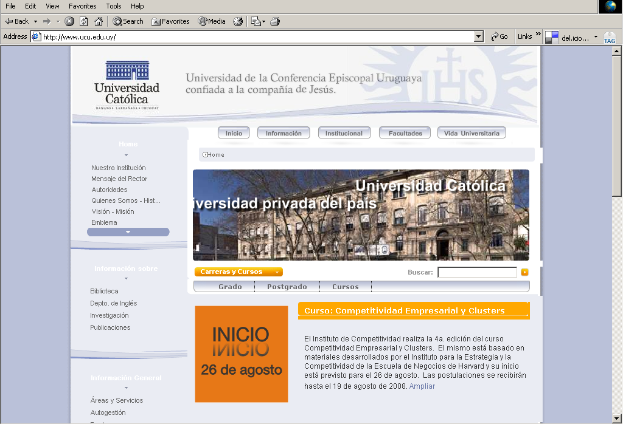Click the Forward arrow button
Screen dimensions: 623x424
[47, 21]
